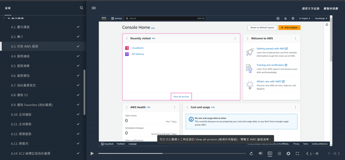Open 課程文字記錄 transcript
This screenshot has width=345, height=160.
[x=311, y=8]
